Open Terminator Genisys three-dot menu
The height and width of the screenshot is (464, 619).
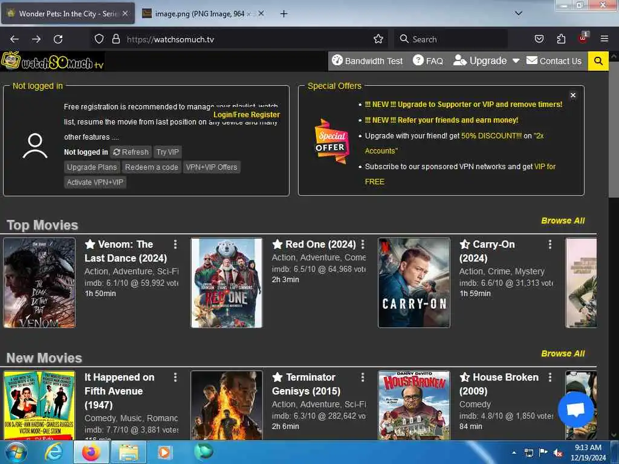click(x=363, y=377)
